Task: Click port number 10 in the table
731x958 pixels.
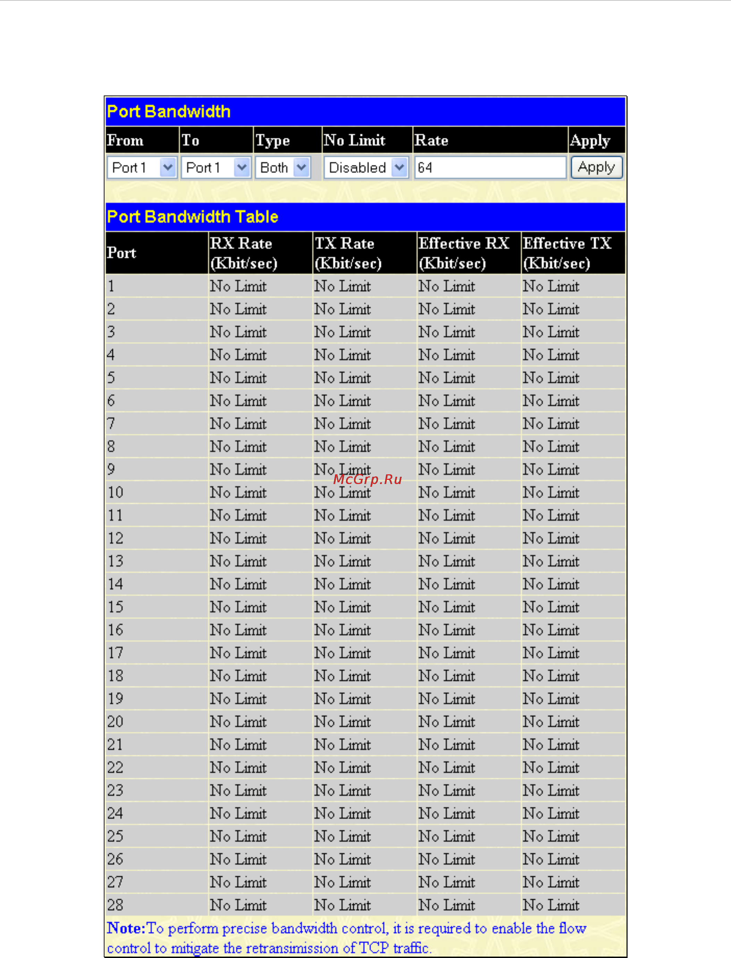Action: 116,492
